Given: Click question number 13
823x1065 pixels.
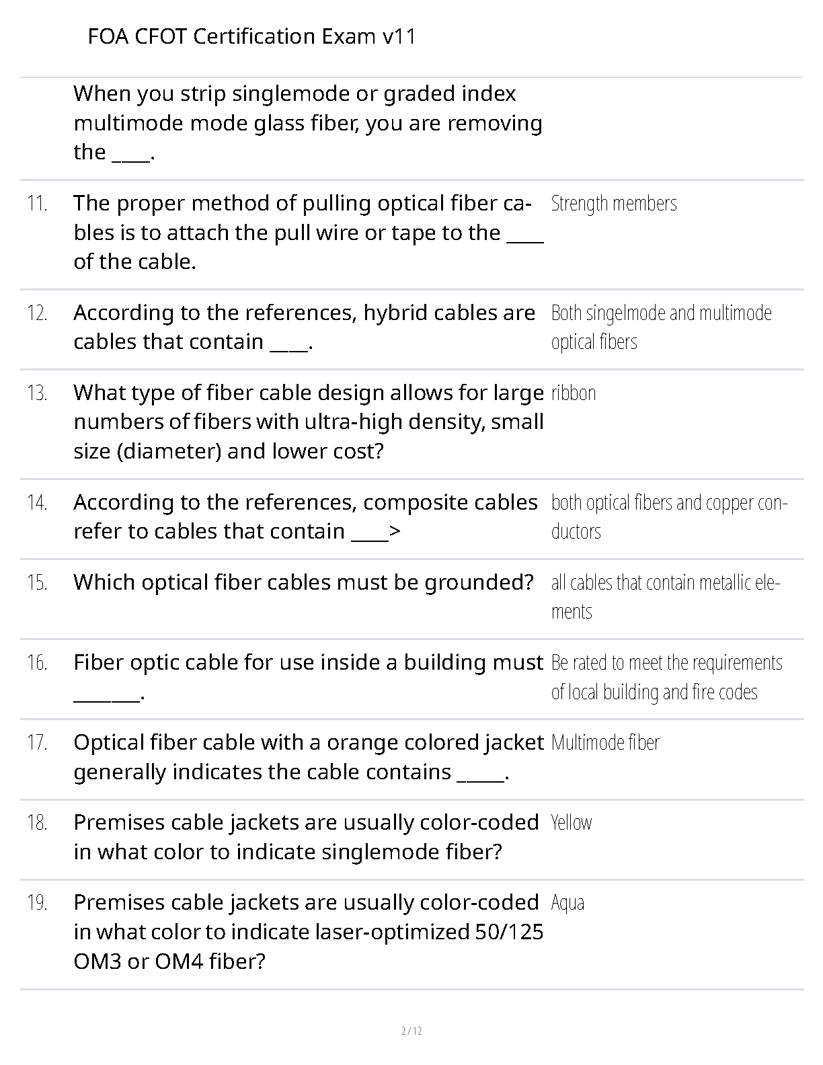Looking at the screenshot, I should pyautogui.click(x=37, y=393).
